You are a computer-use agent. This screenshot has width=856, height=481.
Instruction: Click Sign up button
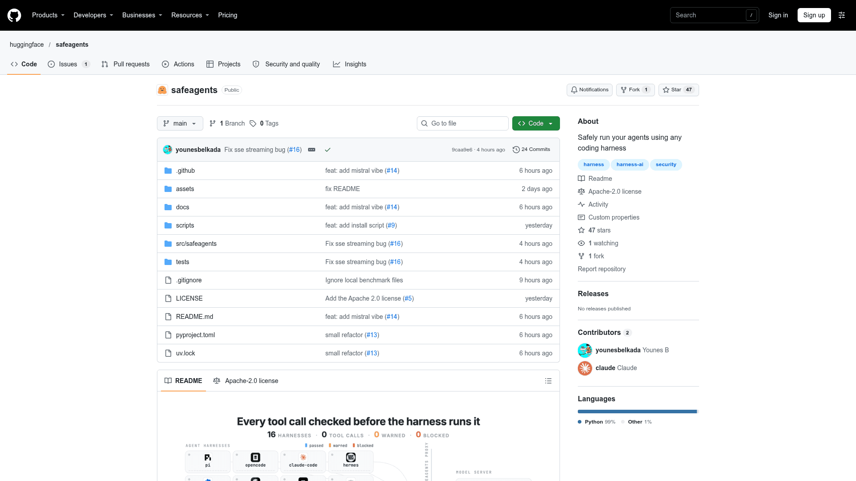pyautogui.click(x=814, y=15)
